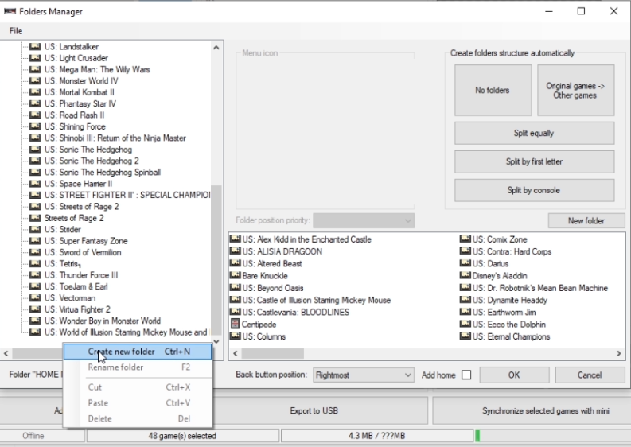The width and height of the screenshot is (631, 447).
Task: Create a folder with the New folder button
Action: click(x=586, y=220)
